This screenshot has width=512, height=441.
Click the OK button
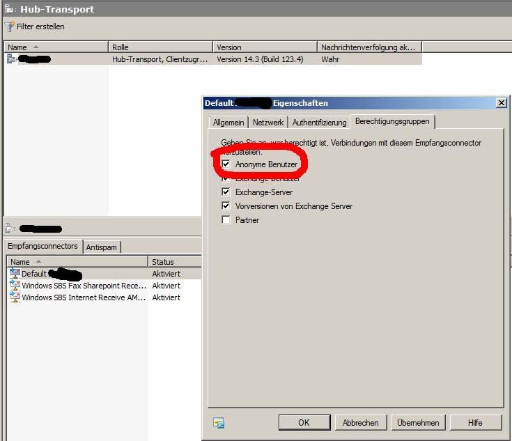[304, 423]
